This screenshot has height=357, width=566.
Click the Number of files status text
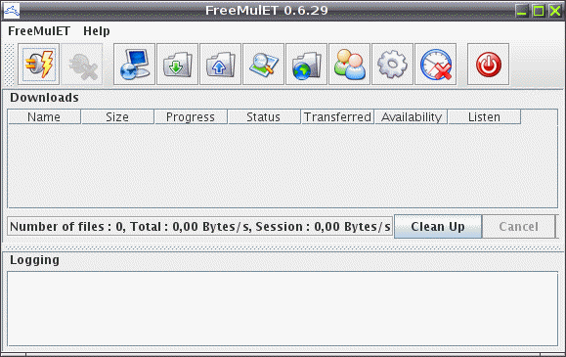point(200,227)
